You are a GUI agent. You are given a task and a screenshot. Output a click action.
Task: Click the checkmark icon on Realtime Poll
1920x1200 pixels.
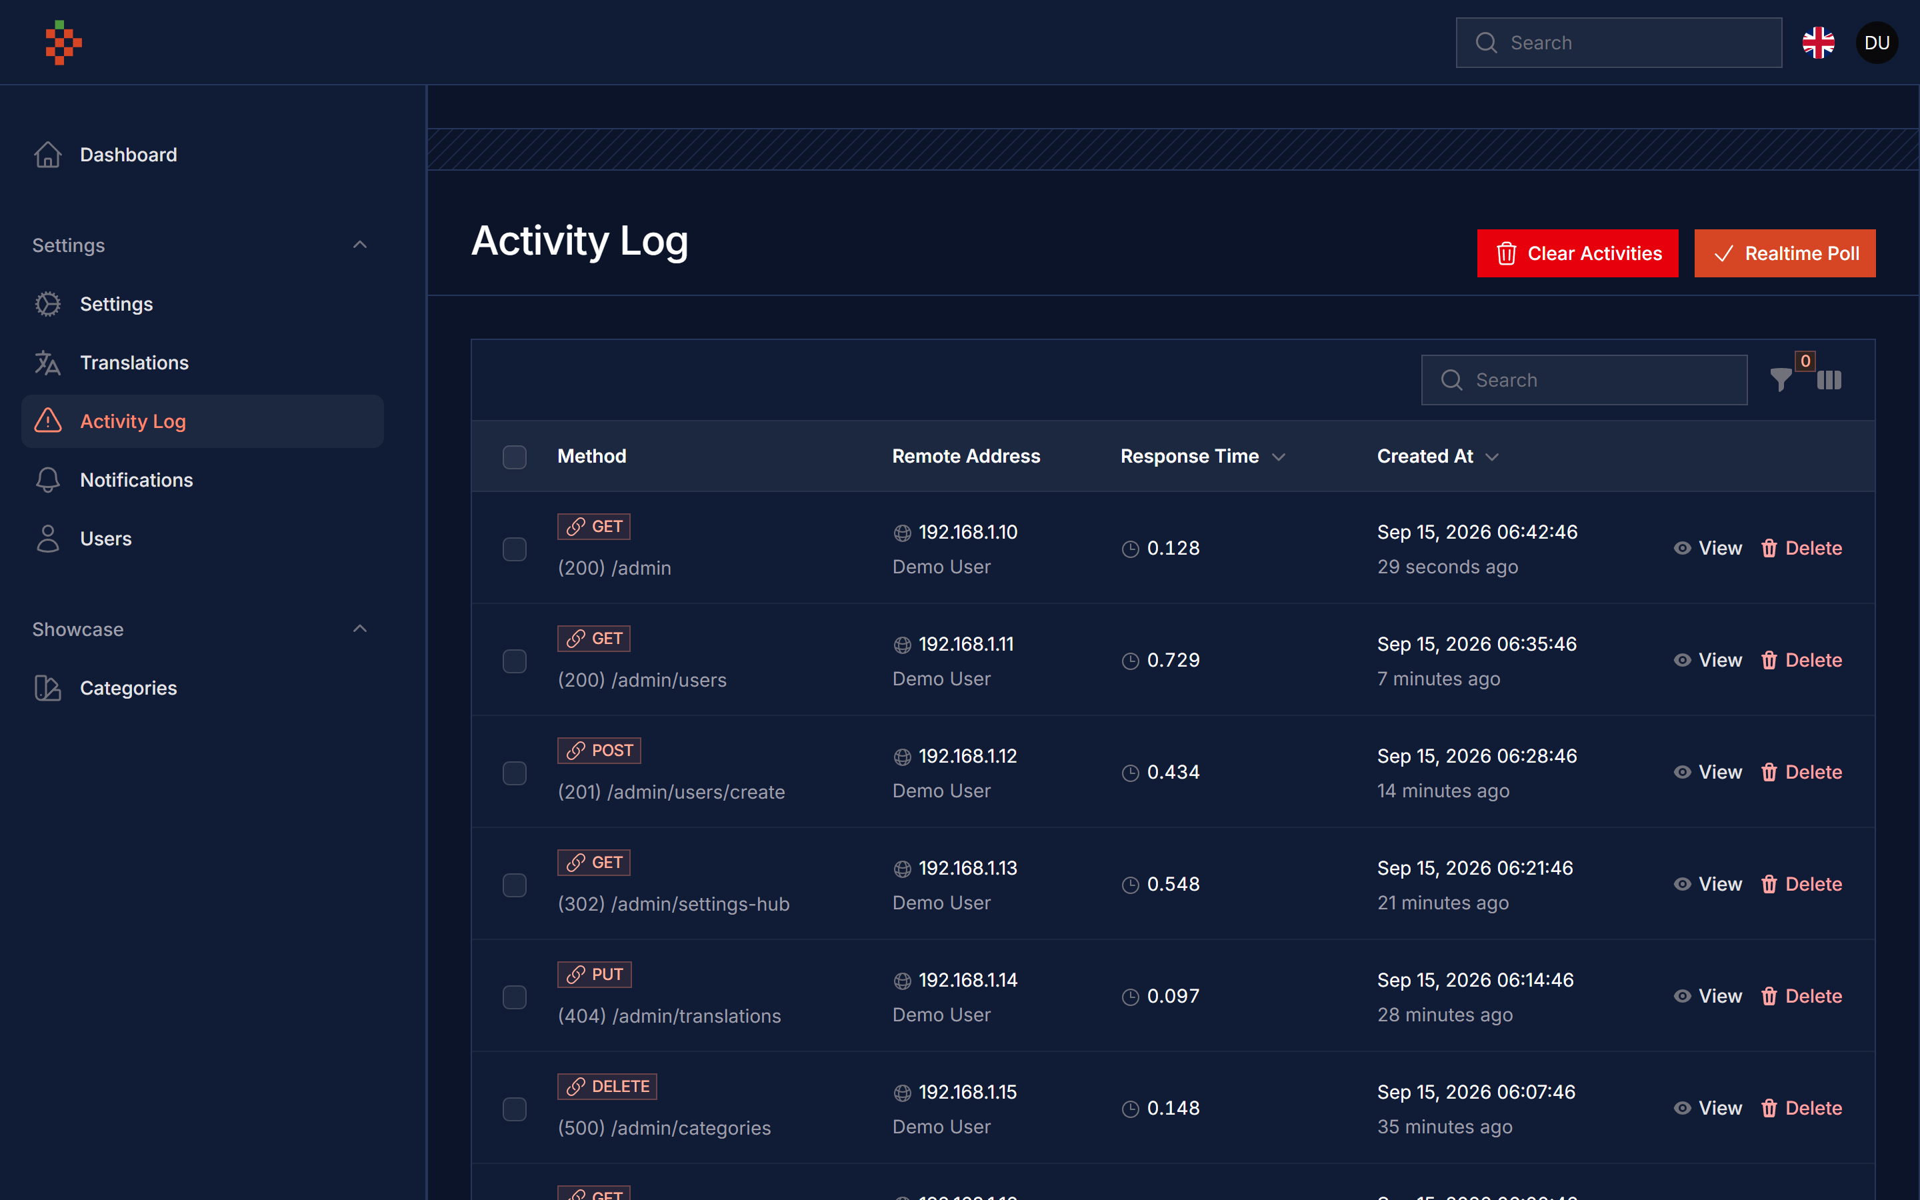click(1723, 254)
